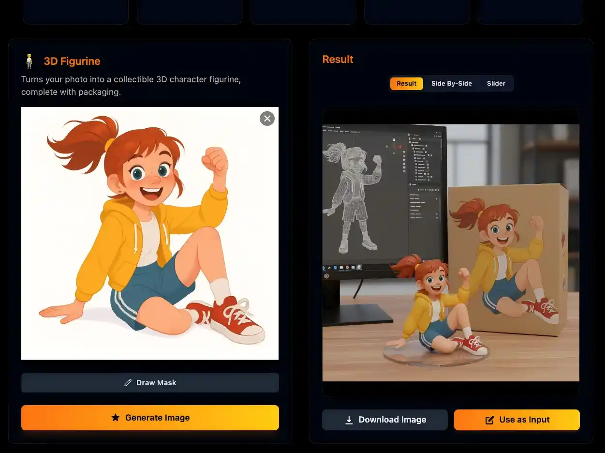Image resolution: width=605 pixels, height=454 pixels.
Task: Switch to the Result view tab
Action: tap(406, 83)
